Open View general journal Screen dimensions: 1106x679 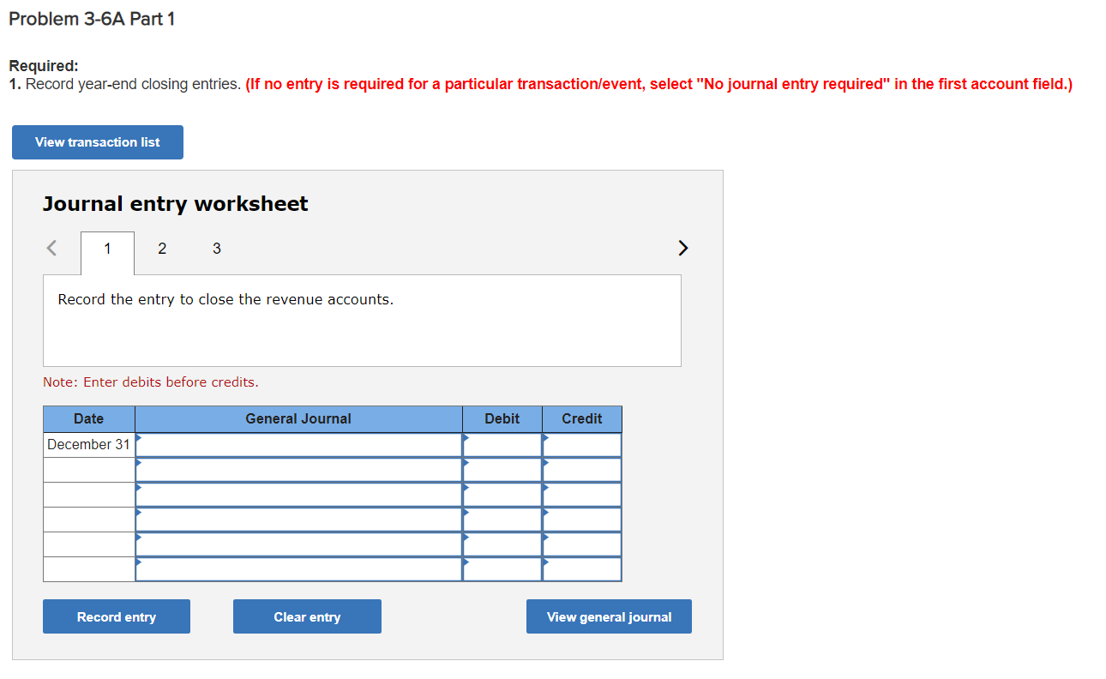click(609, 616)
